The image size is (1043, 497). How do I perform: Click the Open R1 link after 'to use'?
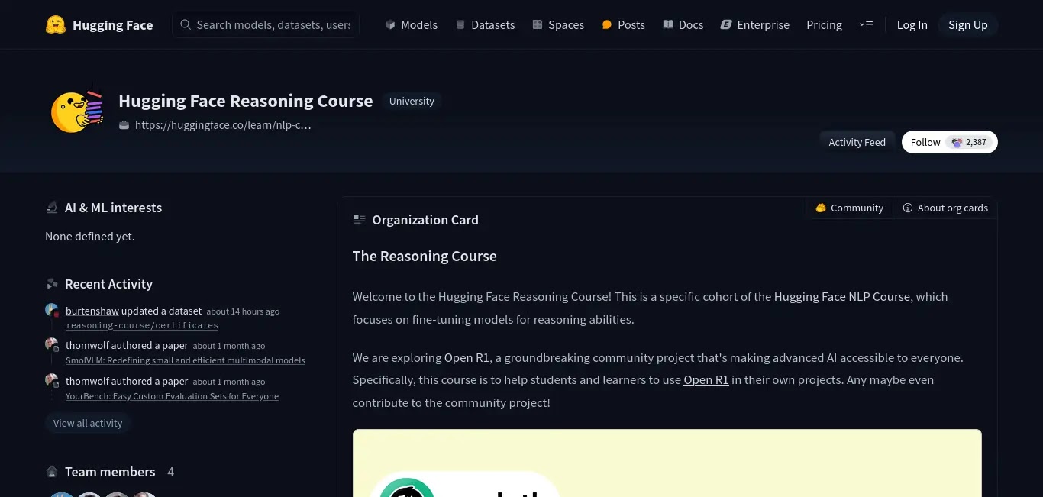(x=706, y=379)
